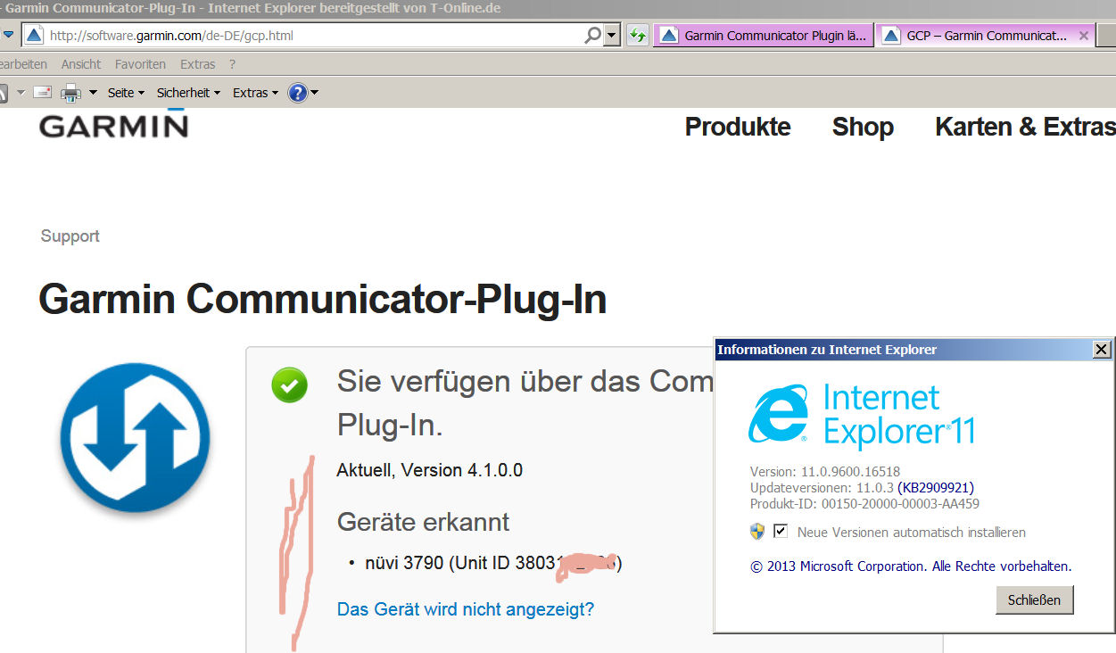Open the KB2909921 update link
Viewport: 1116px width, 653px height.
click(936, 488)
